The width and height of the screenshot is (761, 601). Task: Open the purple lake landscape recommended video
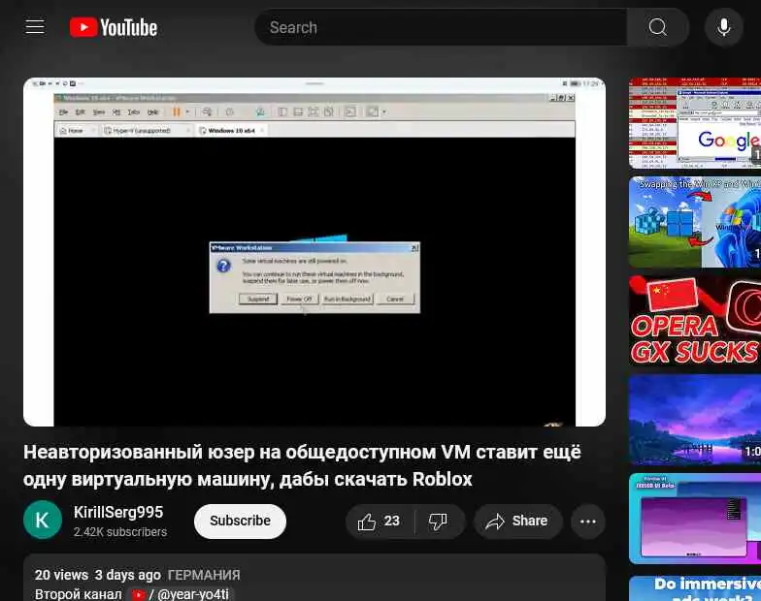695,420
